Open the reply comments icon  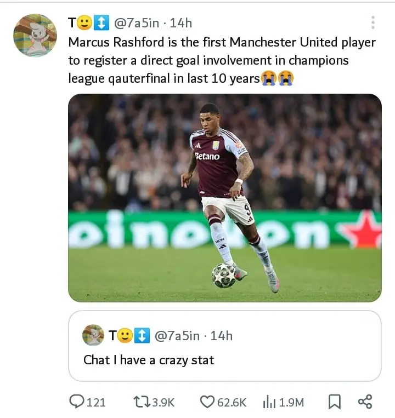pyautogui.click(x=76, y=402)
